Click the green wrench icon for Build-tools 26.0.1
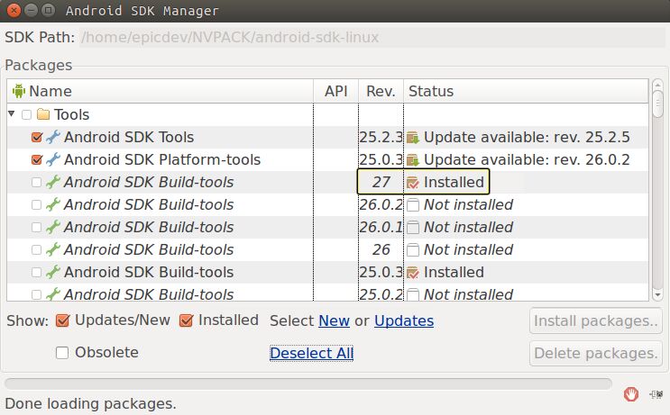Viewport: 670px width, 415px height. click(x=53, y=228)
